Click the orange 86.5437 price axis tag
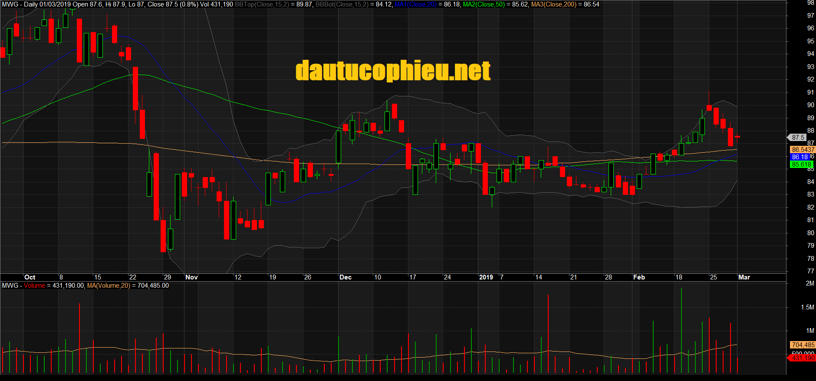The height and width of the screenshot is (381, 816). coord(803,150)
